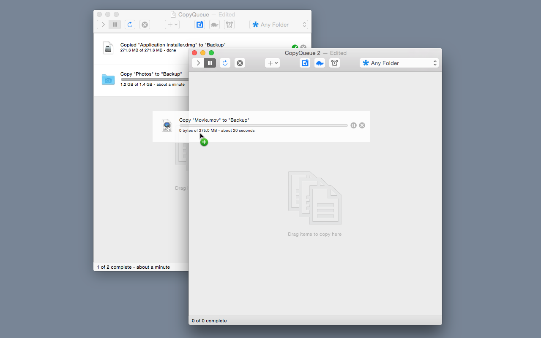The width and height of the screenshot is (541, 338).
Task: Pause the queue in CopyQueue 2 window
Action: pos(210,63)
